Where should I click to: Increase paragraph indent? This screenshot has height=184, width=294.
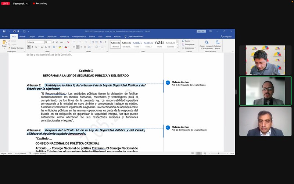96,42
